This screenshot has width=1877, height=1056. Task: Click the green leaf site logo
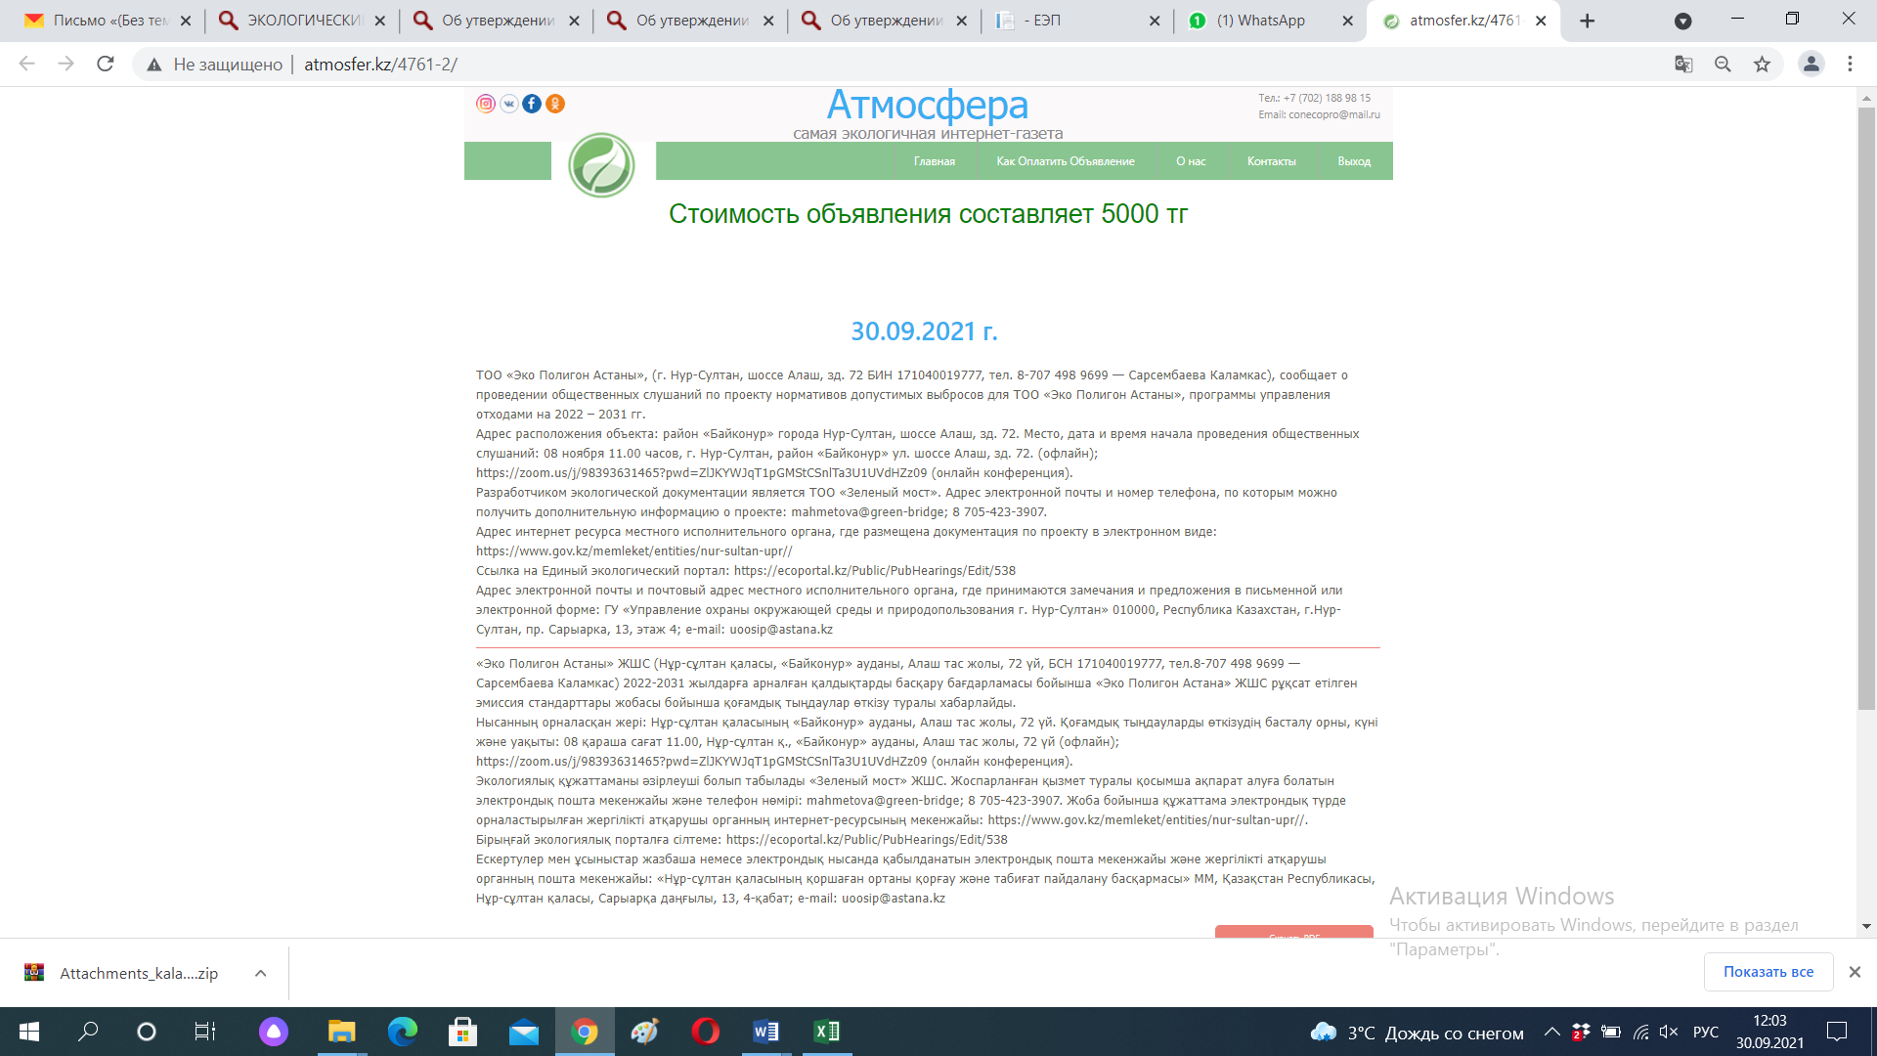(x=601, y=165)
